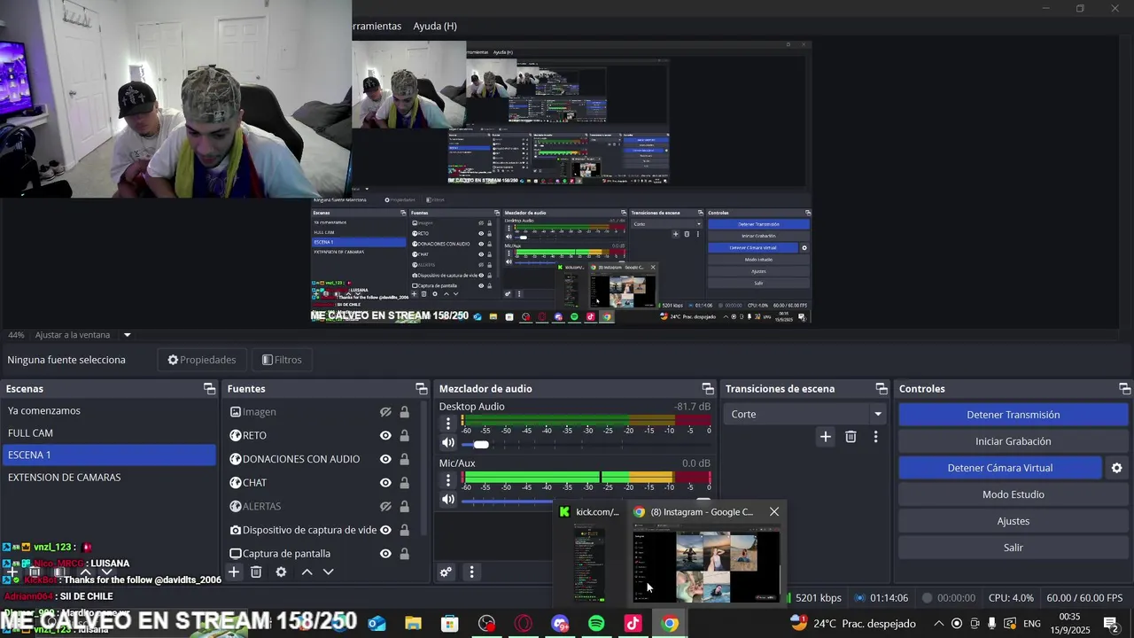Close the Instagram Chrome preview
Viewport: 1134px width, 638px height.
(x=774, y=512)
